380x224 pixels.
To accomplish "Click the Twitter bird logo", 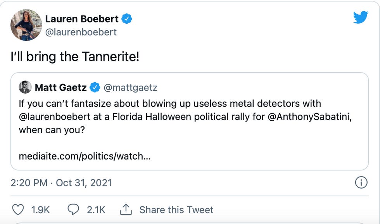I will [x=360, y=17].
